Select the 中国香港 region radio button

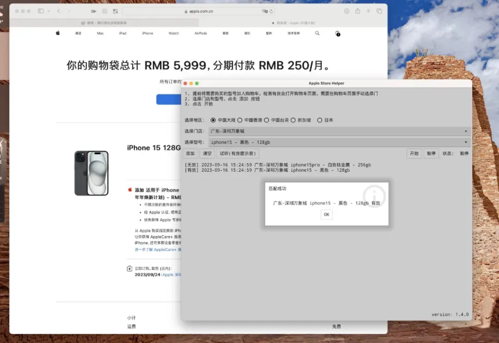click(240, 120)
